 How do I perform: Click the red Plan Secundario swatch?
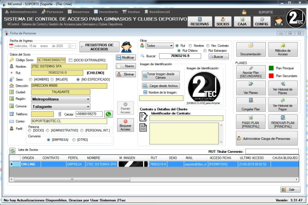271,76
